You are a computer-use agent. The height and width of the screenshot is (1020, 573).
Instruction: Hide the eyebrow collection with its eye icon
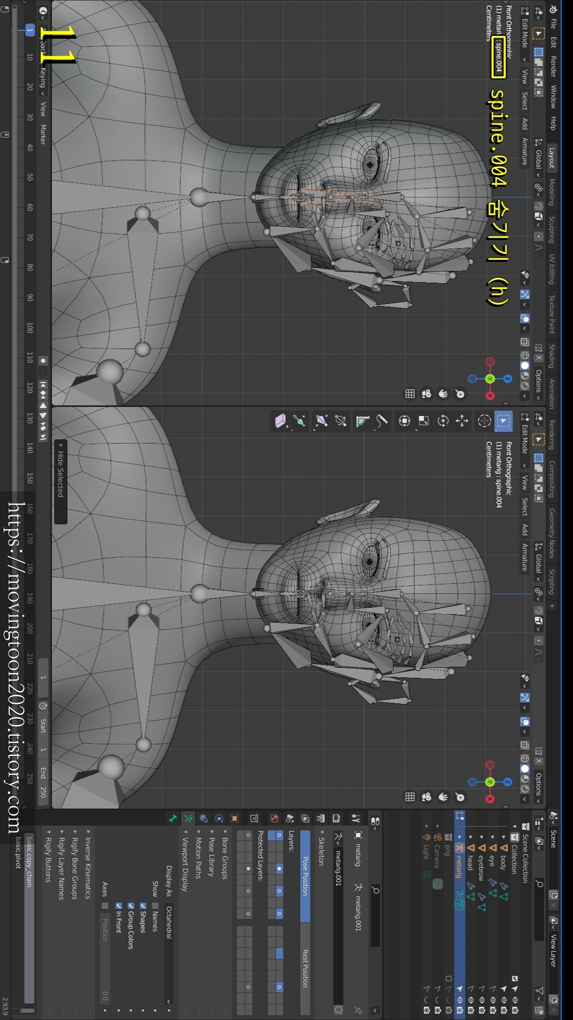click(481, 999)
